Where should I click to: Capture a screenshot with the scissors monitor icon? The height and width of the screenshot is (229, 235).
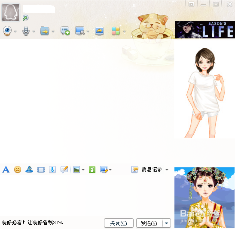[x=104, y=170]
